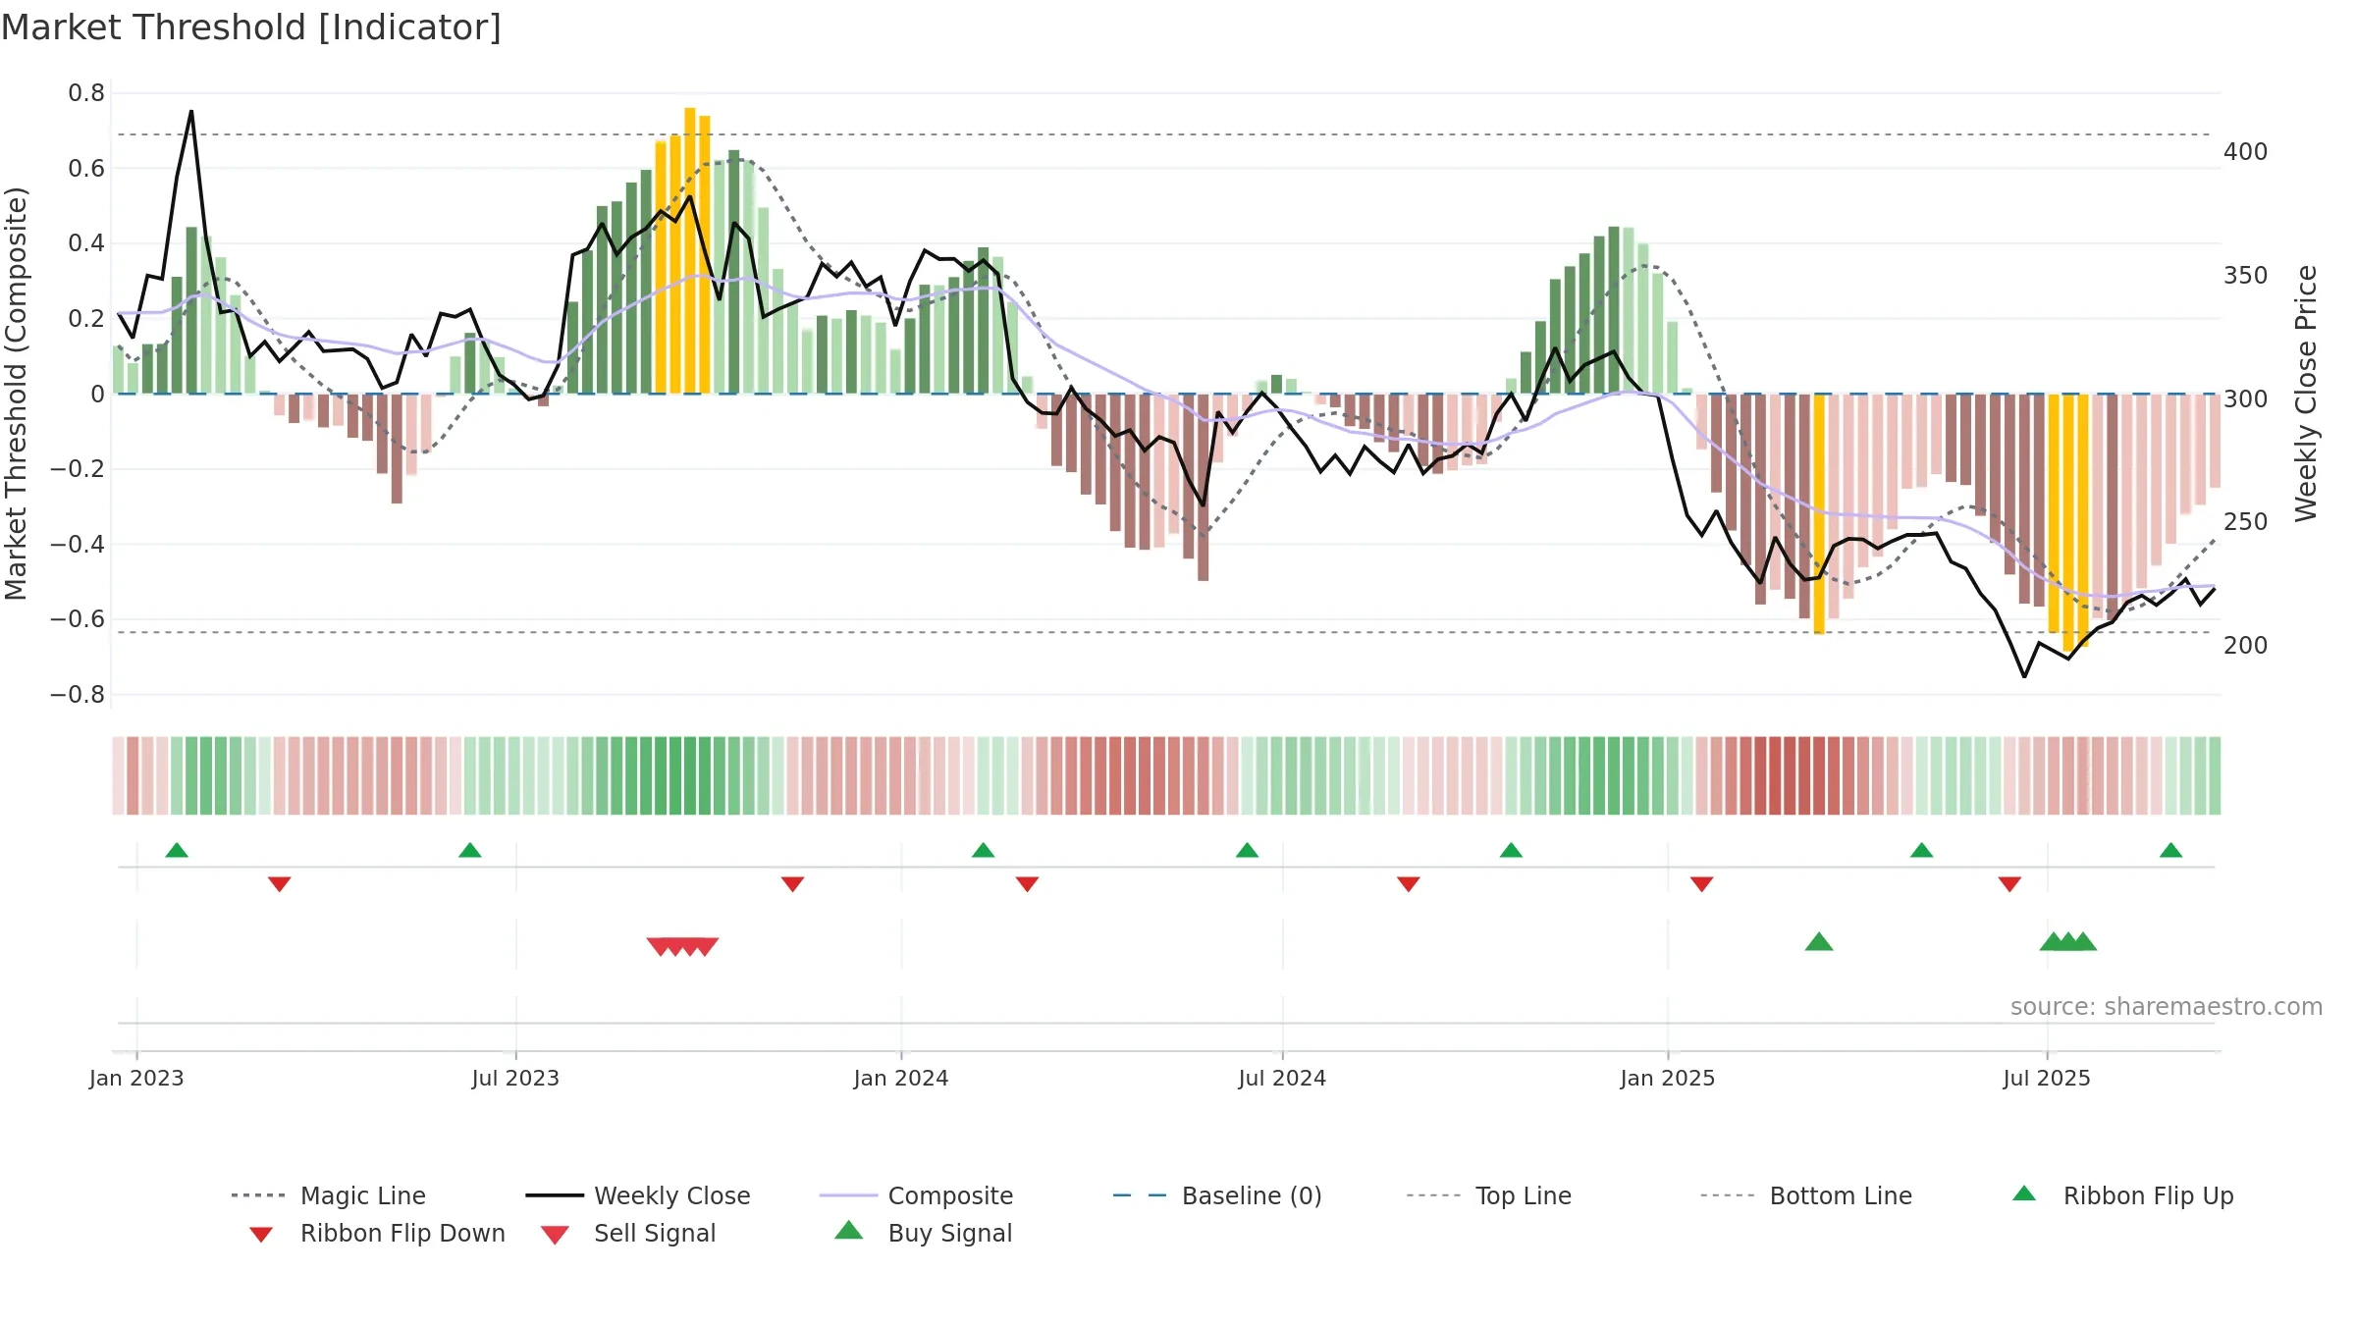Click the Jan 2024 x-axis label
This screenshot has height=1325, width=2356.
(x=901, y=1078)
